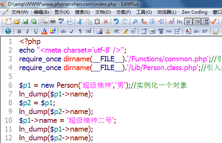Open a file with the folder icon
222x143 pixels.
17,21
